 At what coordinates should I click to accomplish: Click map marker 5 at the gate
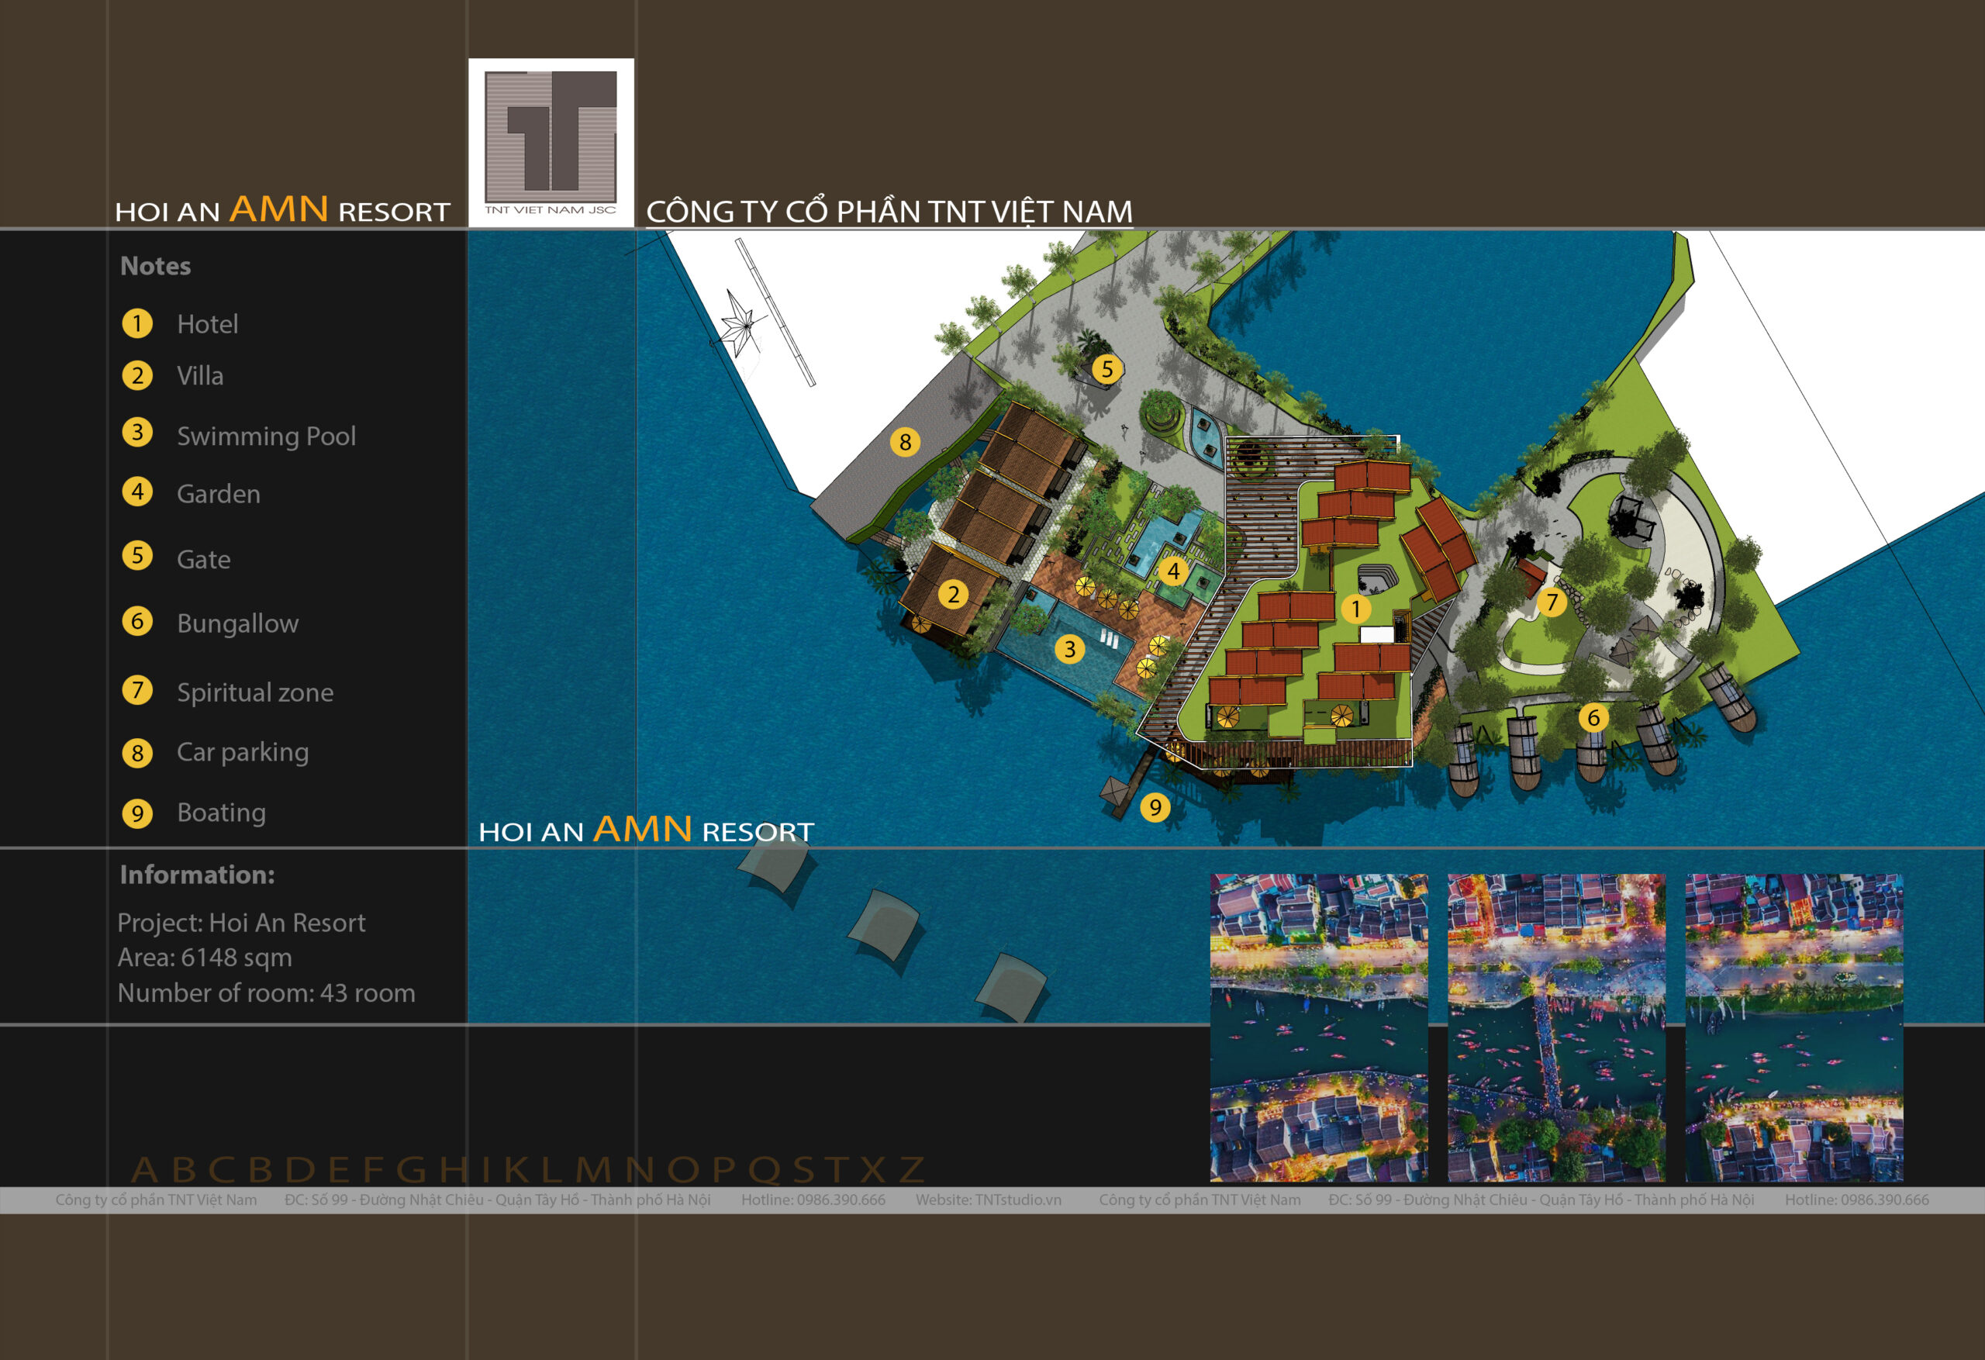[1107, 369]
